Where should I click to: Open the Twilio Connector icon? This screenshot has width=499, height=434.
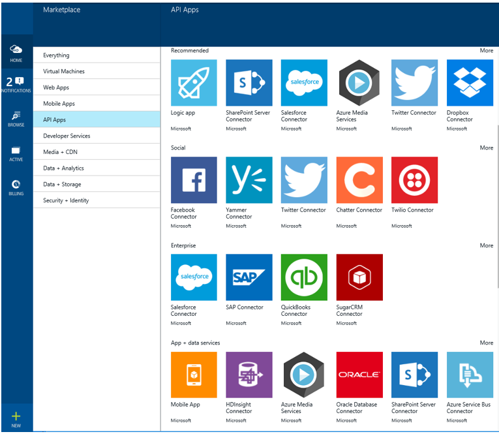(x=414, y=180)
